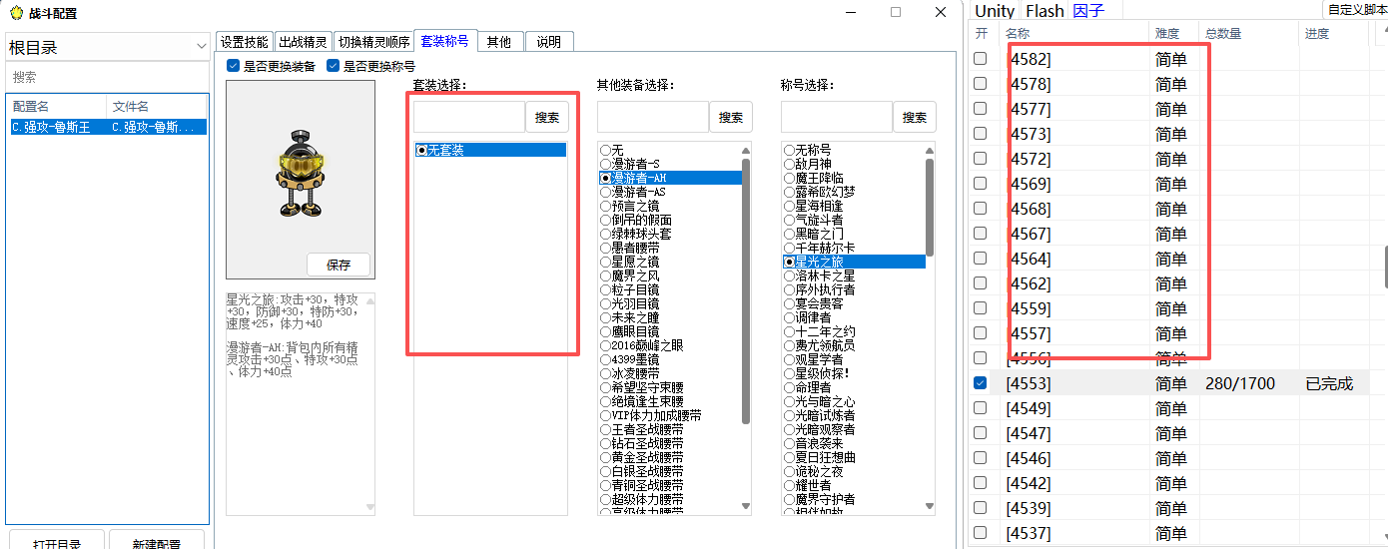Switch to the Unity tab
This screenshot has width=1388, height=549.
coord(994,11)
